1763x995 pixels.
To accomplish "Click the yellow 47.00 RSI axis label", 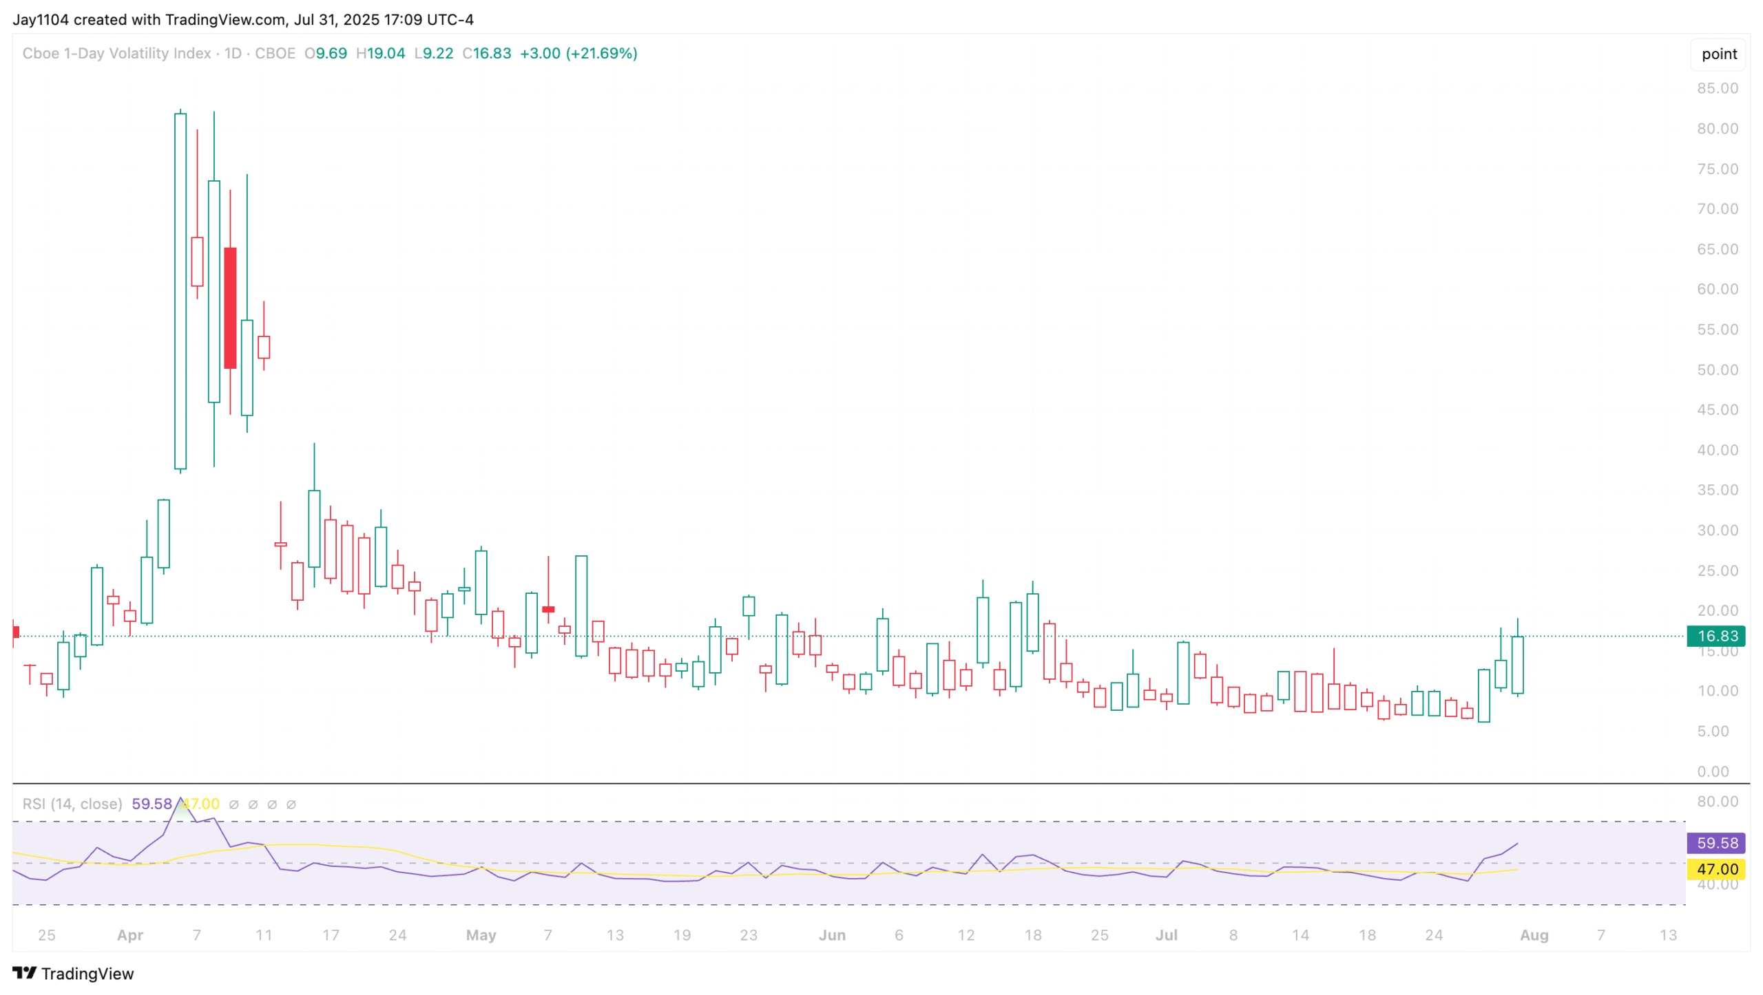I will (1717, 869).
